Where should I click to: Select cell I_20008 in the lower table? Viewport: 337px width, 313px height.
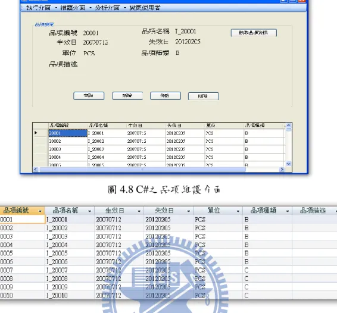(70, 278)
